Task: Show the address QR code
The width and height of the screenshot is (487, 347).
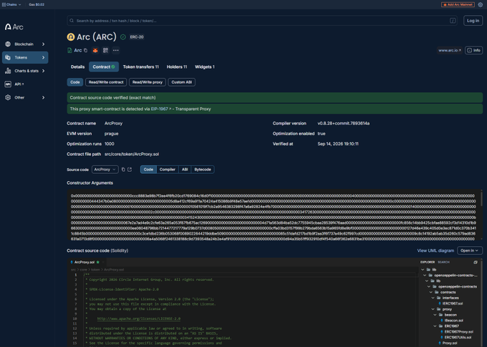Action: (x=105, y=50)
